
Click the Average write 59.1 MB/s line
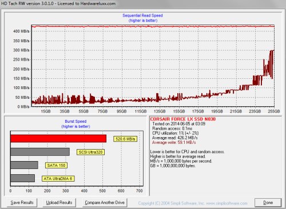[x=174, y=142]
